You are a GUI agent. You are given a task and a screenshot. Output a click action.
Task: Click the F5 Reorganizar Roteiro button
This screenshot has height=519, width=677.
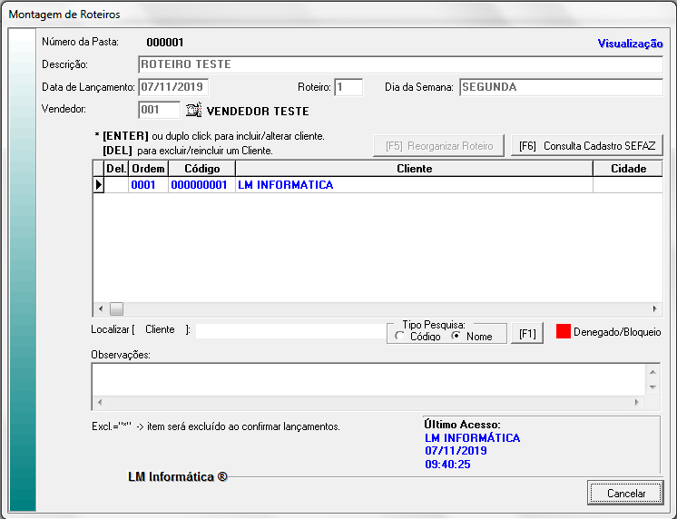(438, 145)
